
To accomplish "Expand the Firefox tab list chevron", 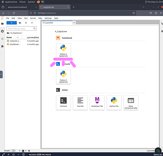I will (143, 7).
